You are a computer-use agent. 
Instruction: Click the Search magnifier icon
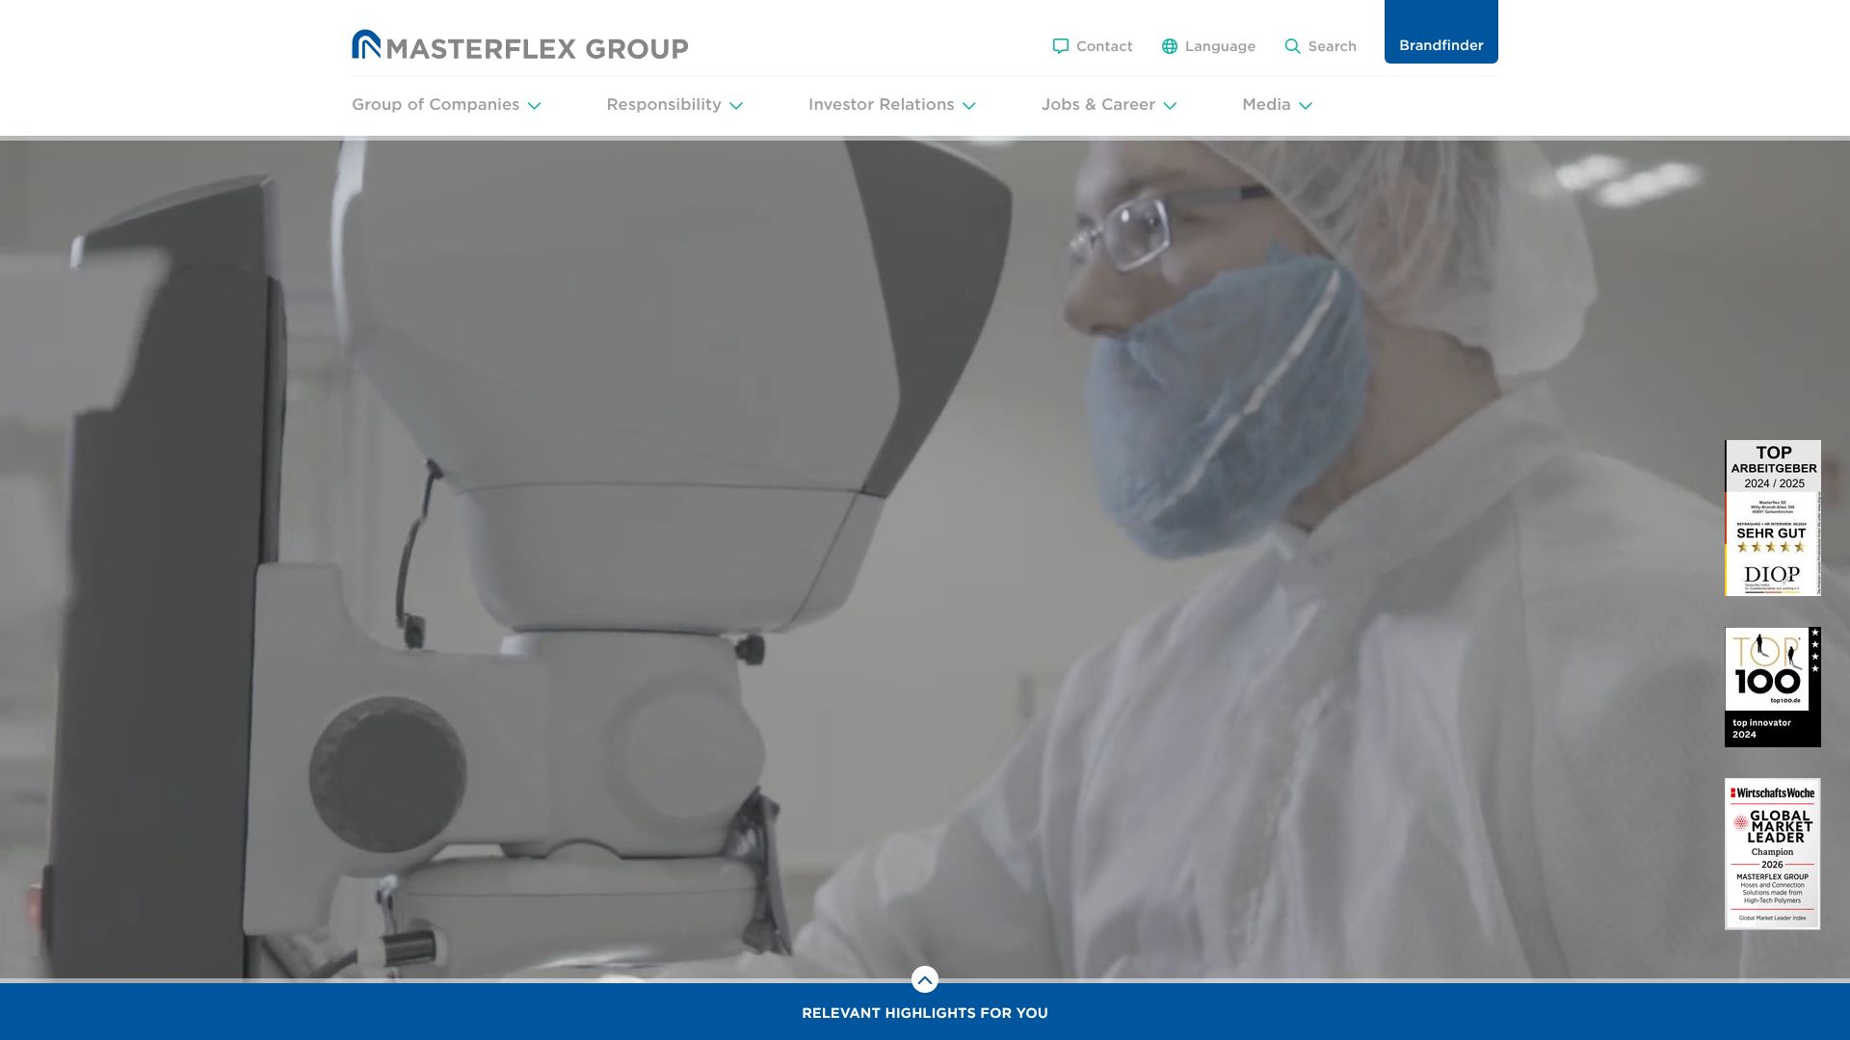pos(1292,46)
